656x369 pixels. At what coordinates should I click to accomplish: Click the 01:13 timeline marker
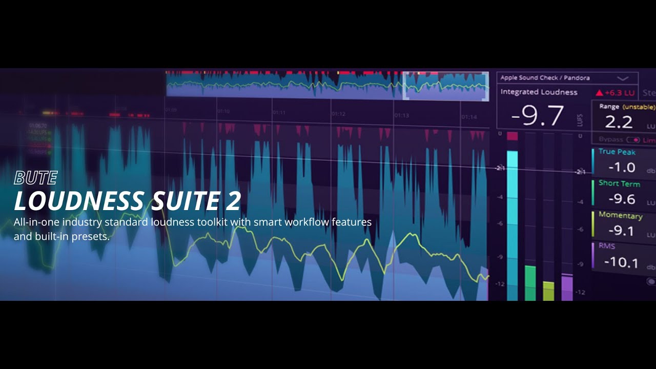(x=402, y=115)
